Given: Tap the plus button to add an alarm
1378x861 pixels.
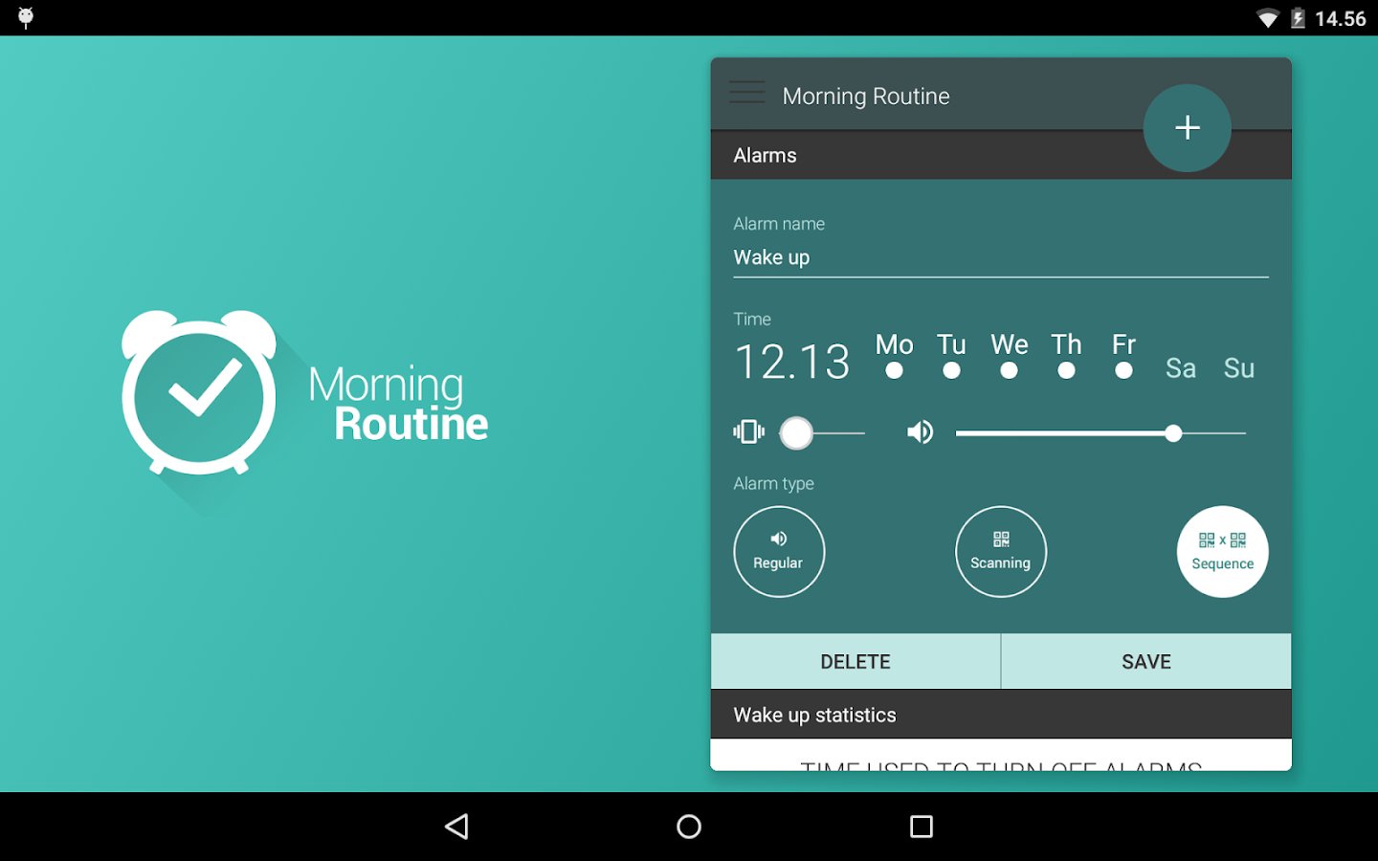Looking at the screenshot, I should tap(1187, 127).
